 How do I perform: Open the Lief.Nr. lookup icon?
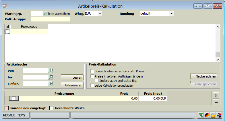point(51,84)
